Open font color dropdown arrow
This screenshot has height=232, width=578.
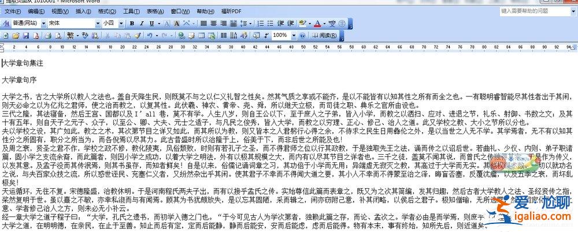(x=324, y=24)
